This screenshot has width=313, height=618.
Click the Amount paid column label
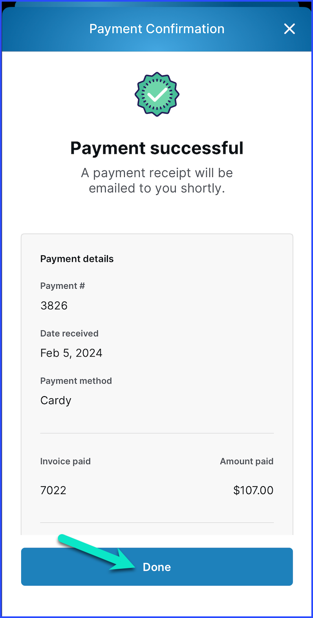[x=247, y=462]
